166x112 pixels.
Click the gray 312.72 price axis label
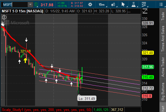click(148, 88)
